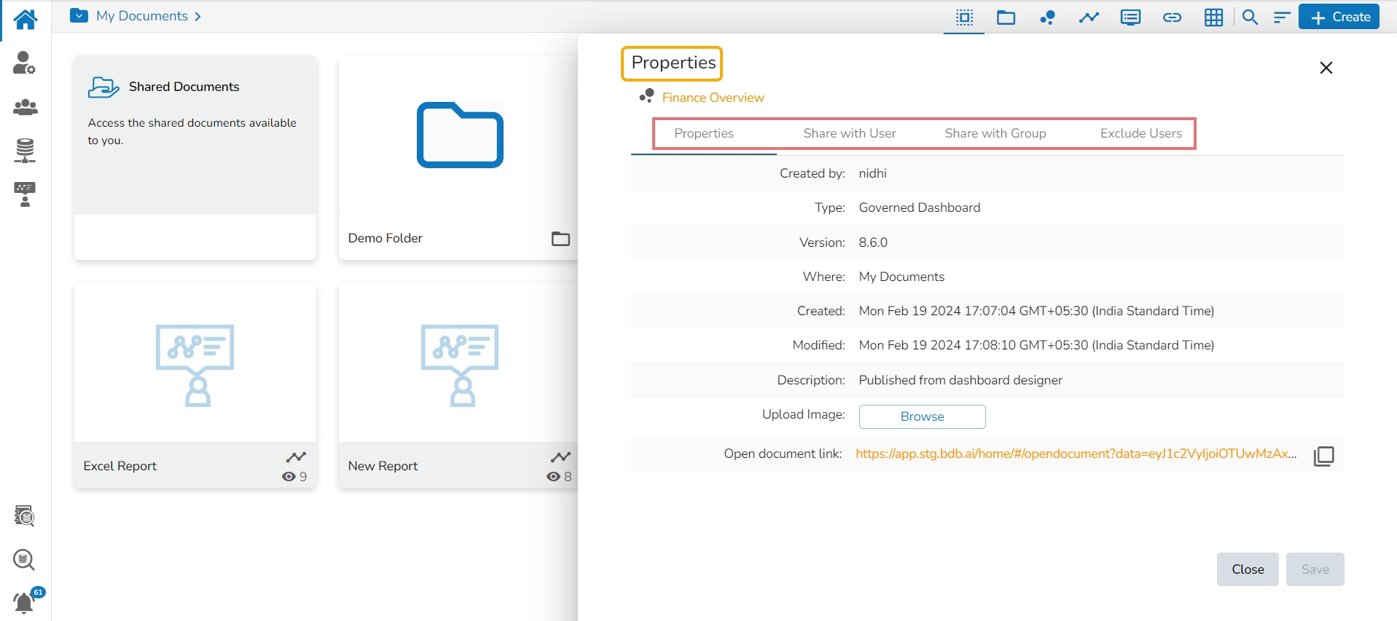Viewport: 1397px width, 621px height.
Task: Filter by link icon in top toolbar
Action: click(1172, 17)
